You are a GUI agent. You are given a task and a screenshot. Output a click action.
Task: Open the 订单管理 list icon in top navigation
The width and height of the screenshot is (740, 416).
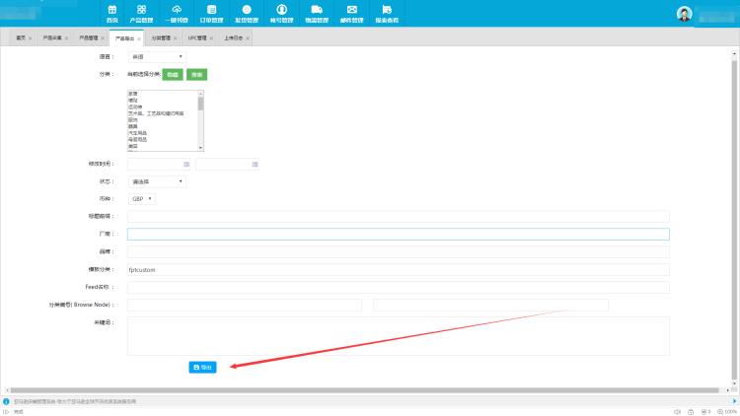pyautogui.click(x=211, y=10)
